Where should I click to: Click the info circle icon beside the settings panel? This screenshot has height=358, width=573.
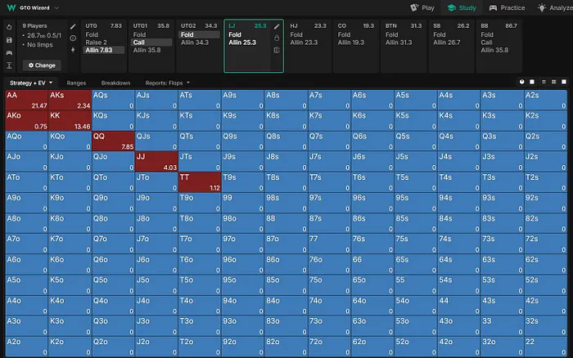(73, 38)
